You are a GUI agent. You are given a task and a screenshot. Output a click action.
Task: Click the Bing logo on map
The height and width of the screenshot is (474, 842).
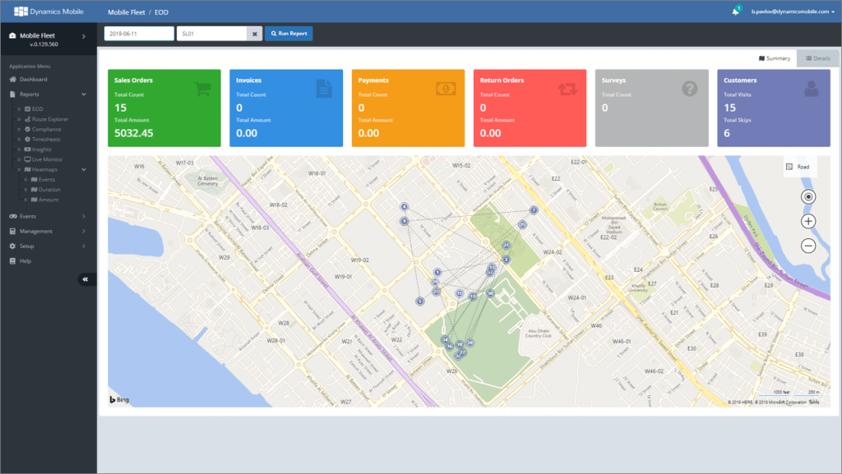click(119, 399)
